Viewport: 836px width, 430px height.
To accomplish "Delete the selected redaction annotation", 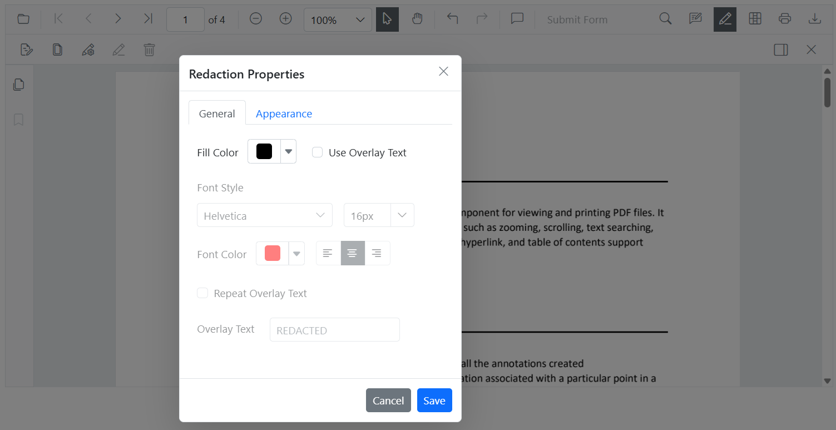I will point(149,50).
